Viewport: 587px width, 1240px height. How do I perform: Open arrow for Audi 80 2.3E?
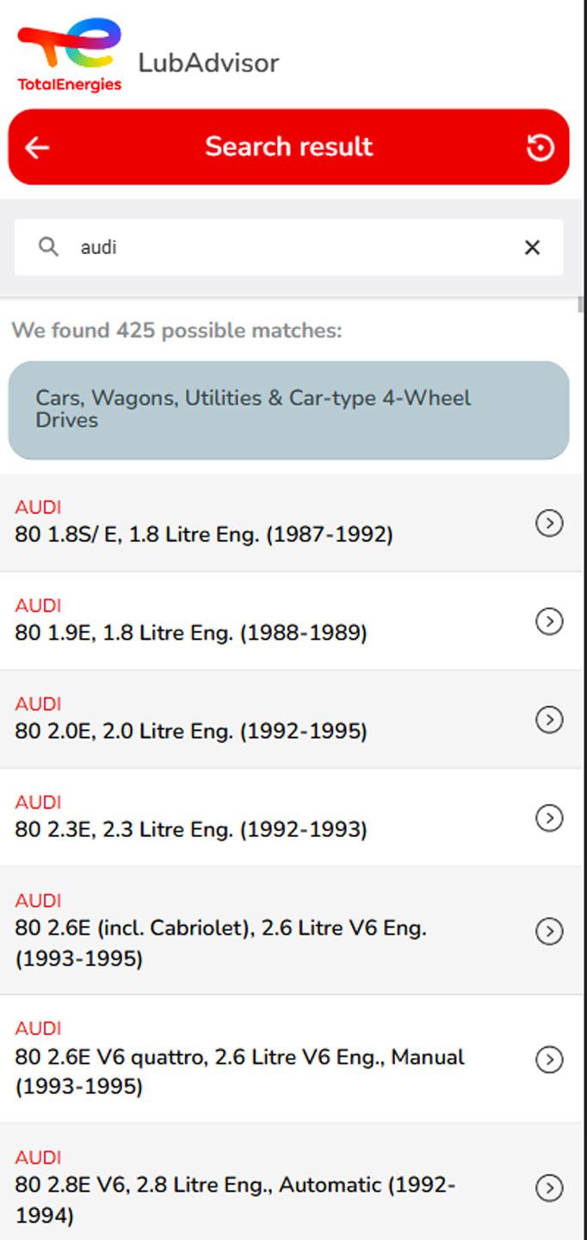[549, 817]
